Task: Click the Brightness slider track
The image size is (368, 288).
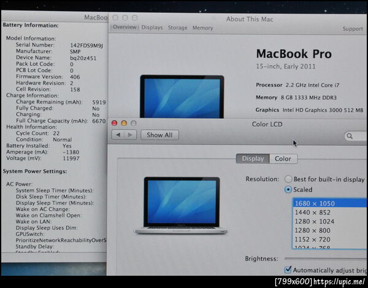Action: coord(325,259)
